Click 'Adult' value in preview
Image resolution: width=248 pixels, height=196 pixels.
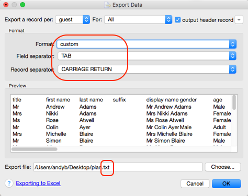click(220, 127)
